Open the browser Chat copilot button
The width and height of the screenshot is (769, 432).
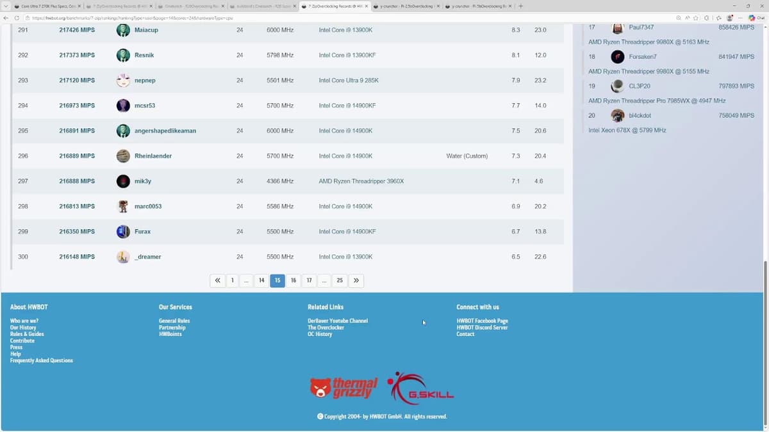tap(756, 18)
